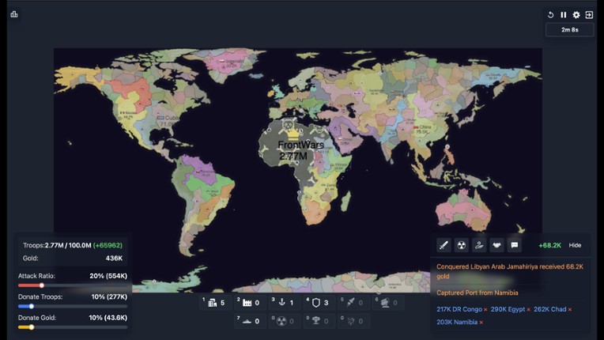Exit the game using the exit icon
604x340 pixels.
589,15
